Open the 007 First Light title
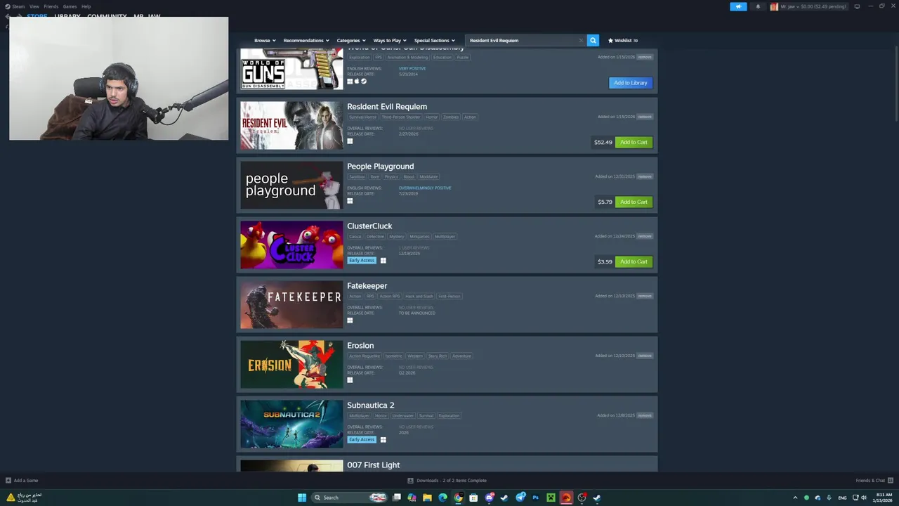The image size is (899, 506). 373,465
